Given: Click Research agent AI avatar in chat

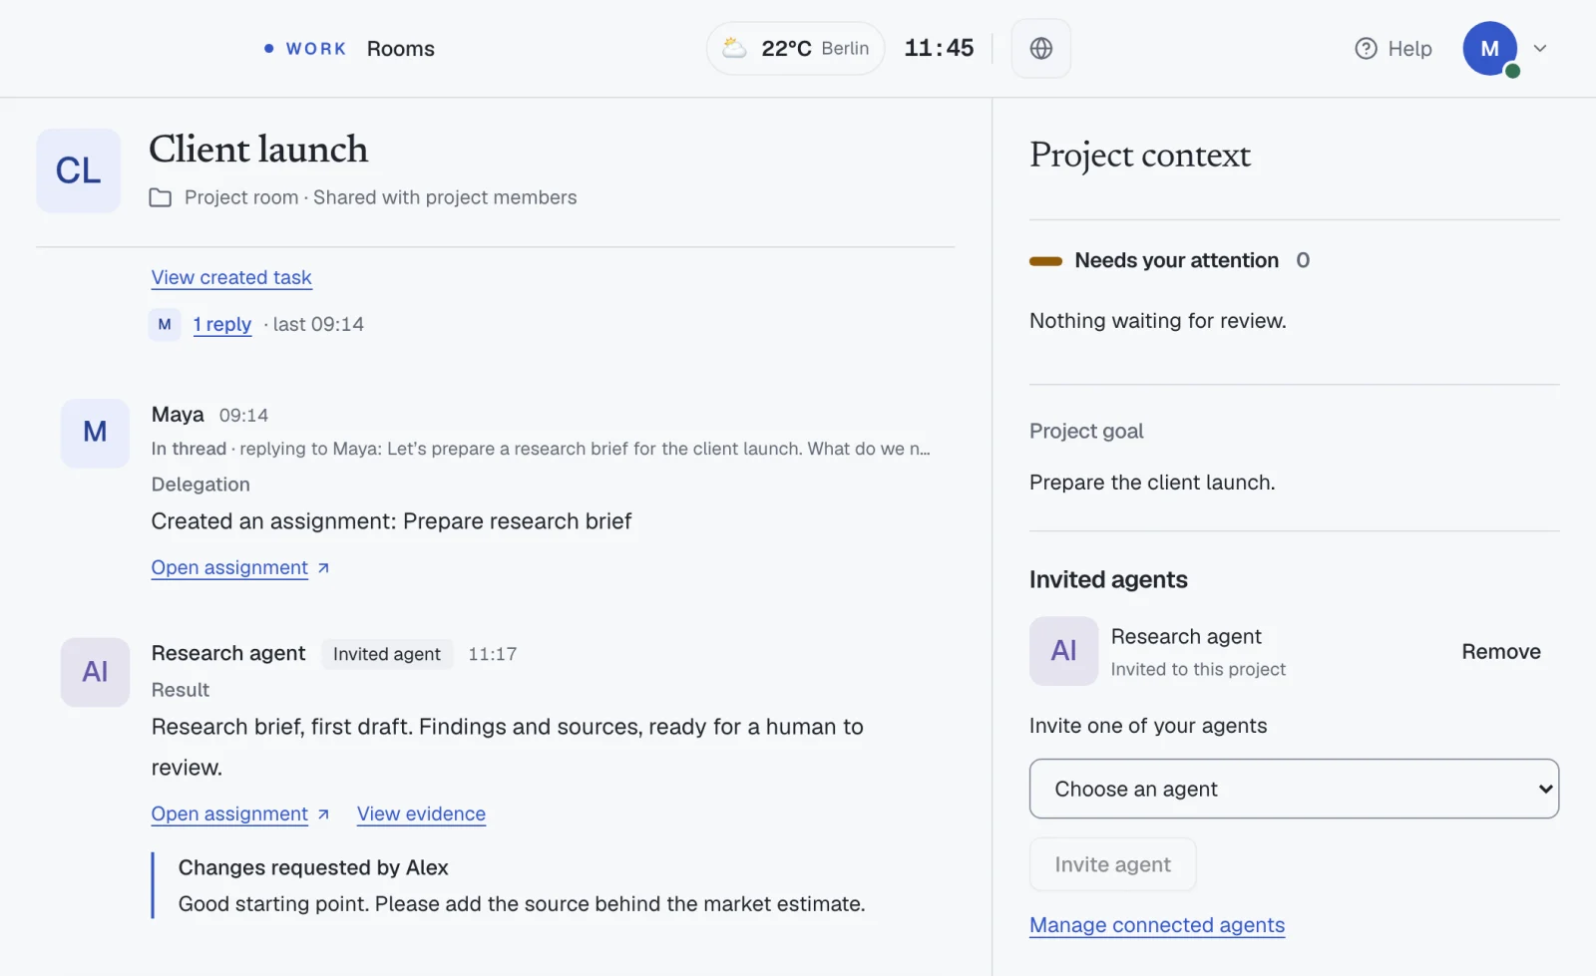Looking at the screenshot, I should pyautogui.click(x=95, y=672).
